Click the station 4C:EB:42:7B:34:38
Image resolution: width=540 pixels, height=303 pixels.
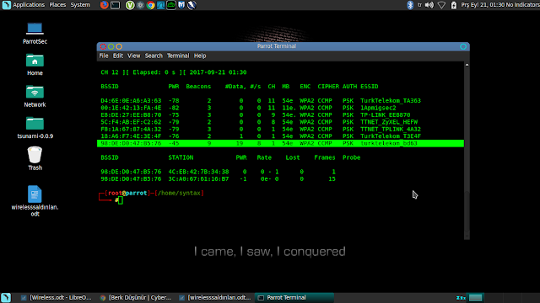(198, 172)
